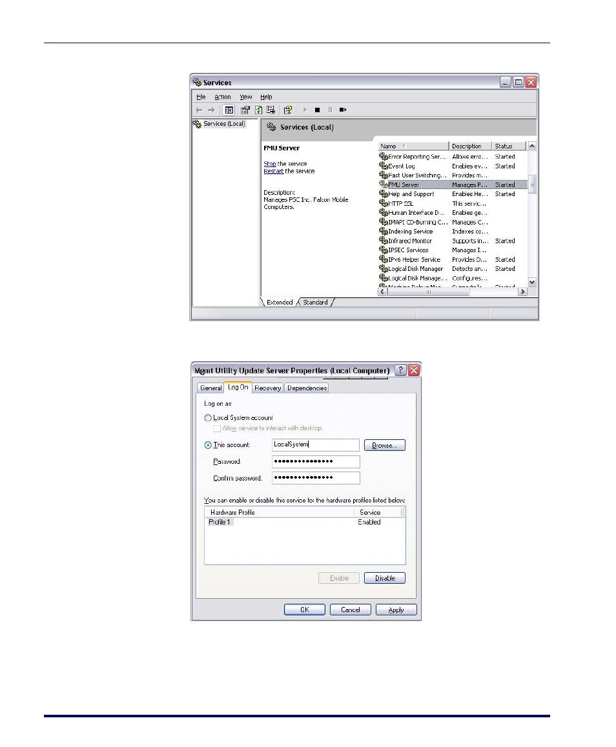Open the File menu
The image size is (616, 747).
pos(201,97)
